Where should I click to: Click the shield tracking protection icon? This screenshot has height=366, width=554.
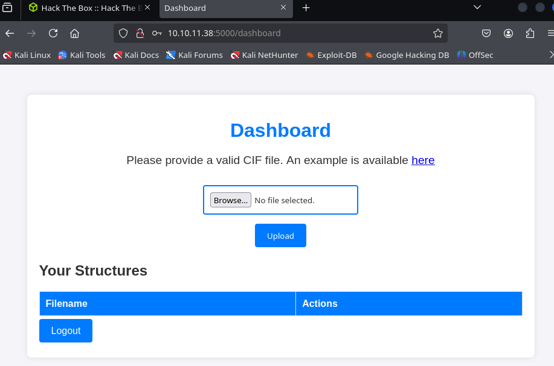coord(123,33)
